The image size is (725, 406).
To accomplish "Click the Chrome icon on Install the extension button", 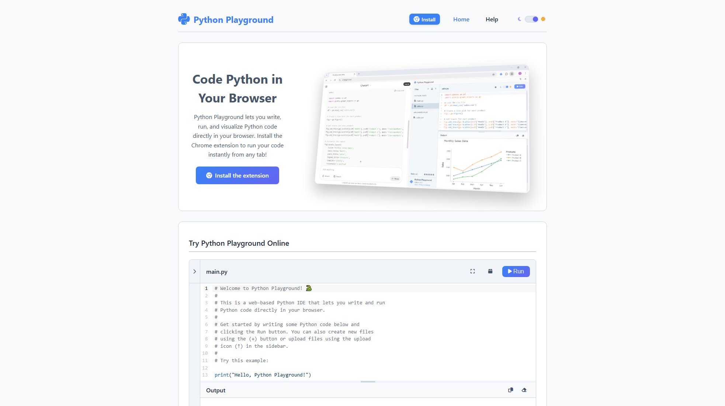I will (x=209, y=175).
